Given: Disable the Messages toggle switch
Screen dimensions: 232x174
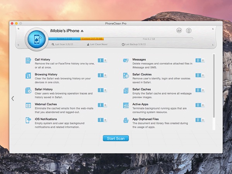Looking at the screenshot, I should click(x=200, y=60).
